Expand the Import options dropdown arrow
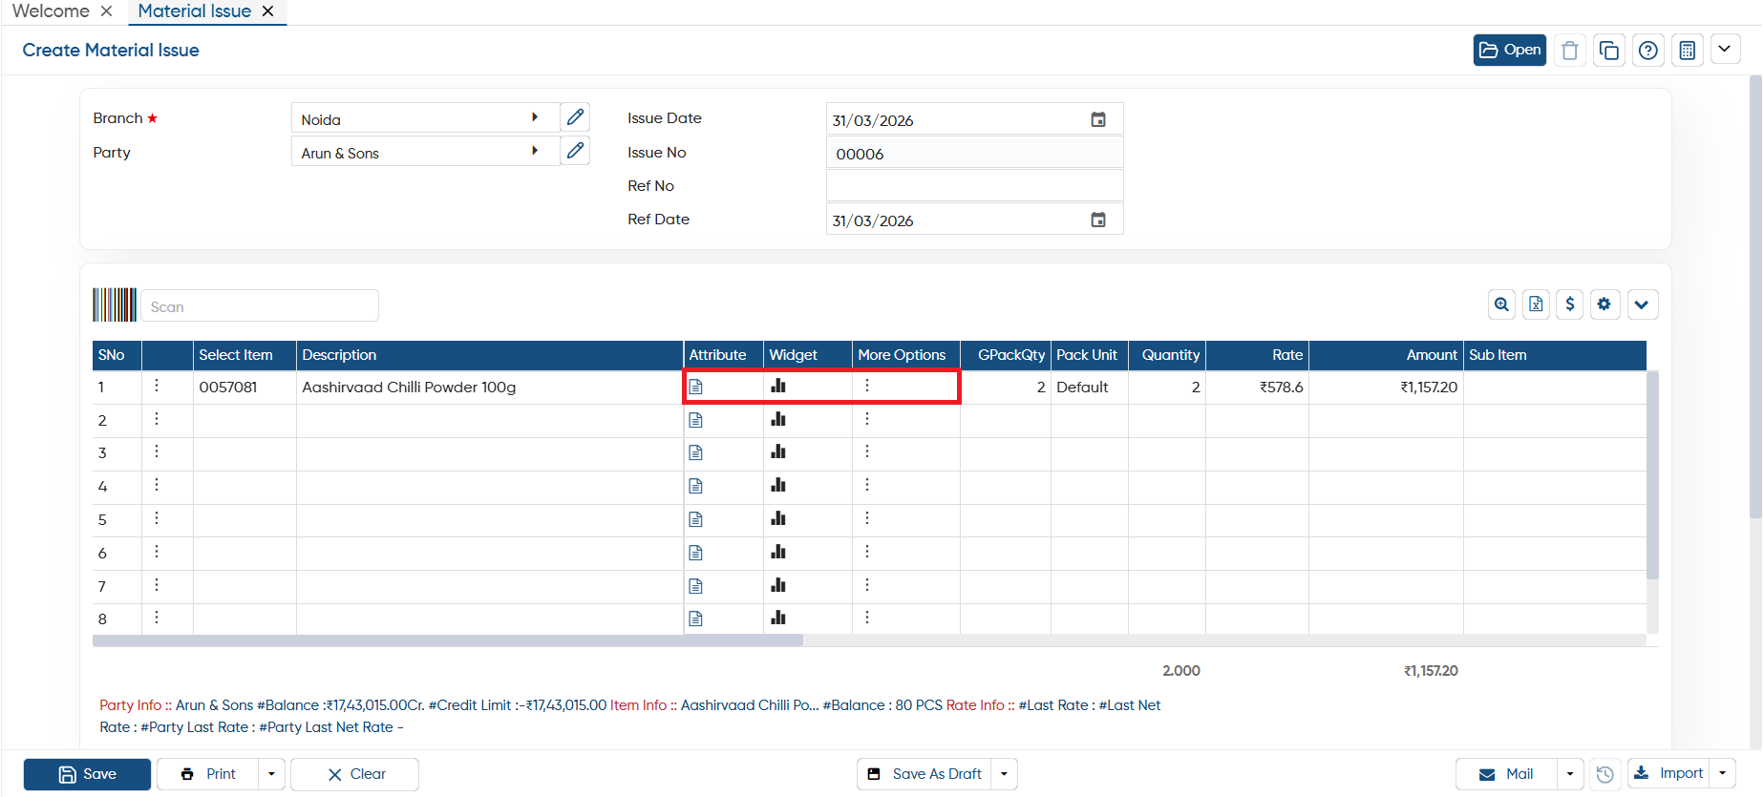The height and width of the screenshot is (797, 1764). (1722, 773)
